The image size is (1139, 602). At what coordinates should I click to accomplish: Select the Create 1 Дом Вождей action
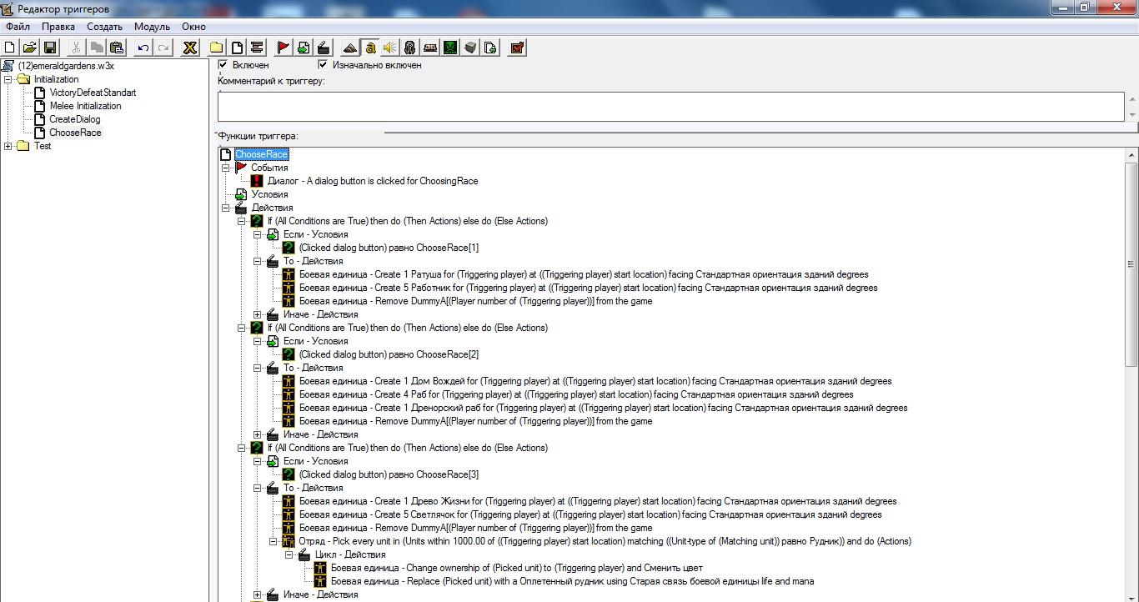tap(595, 381)
